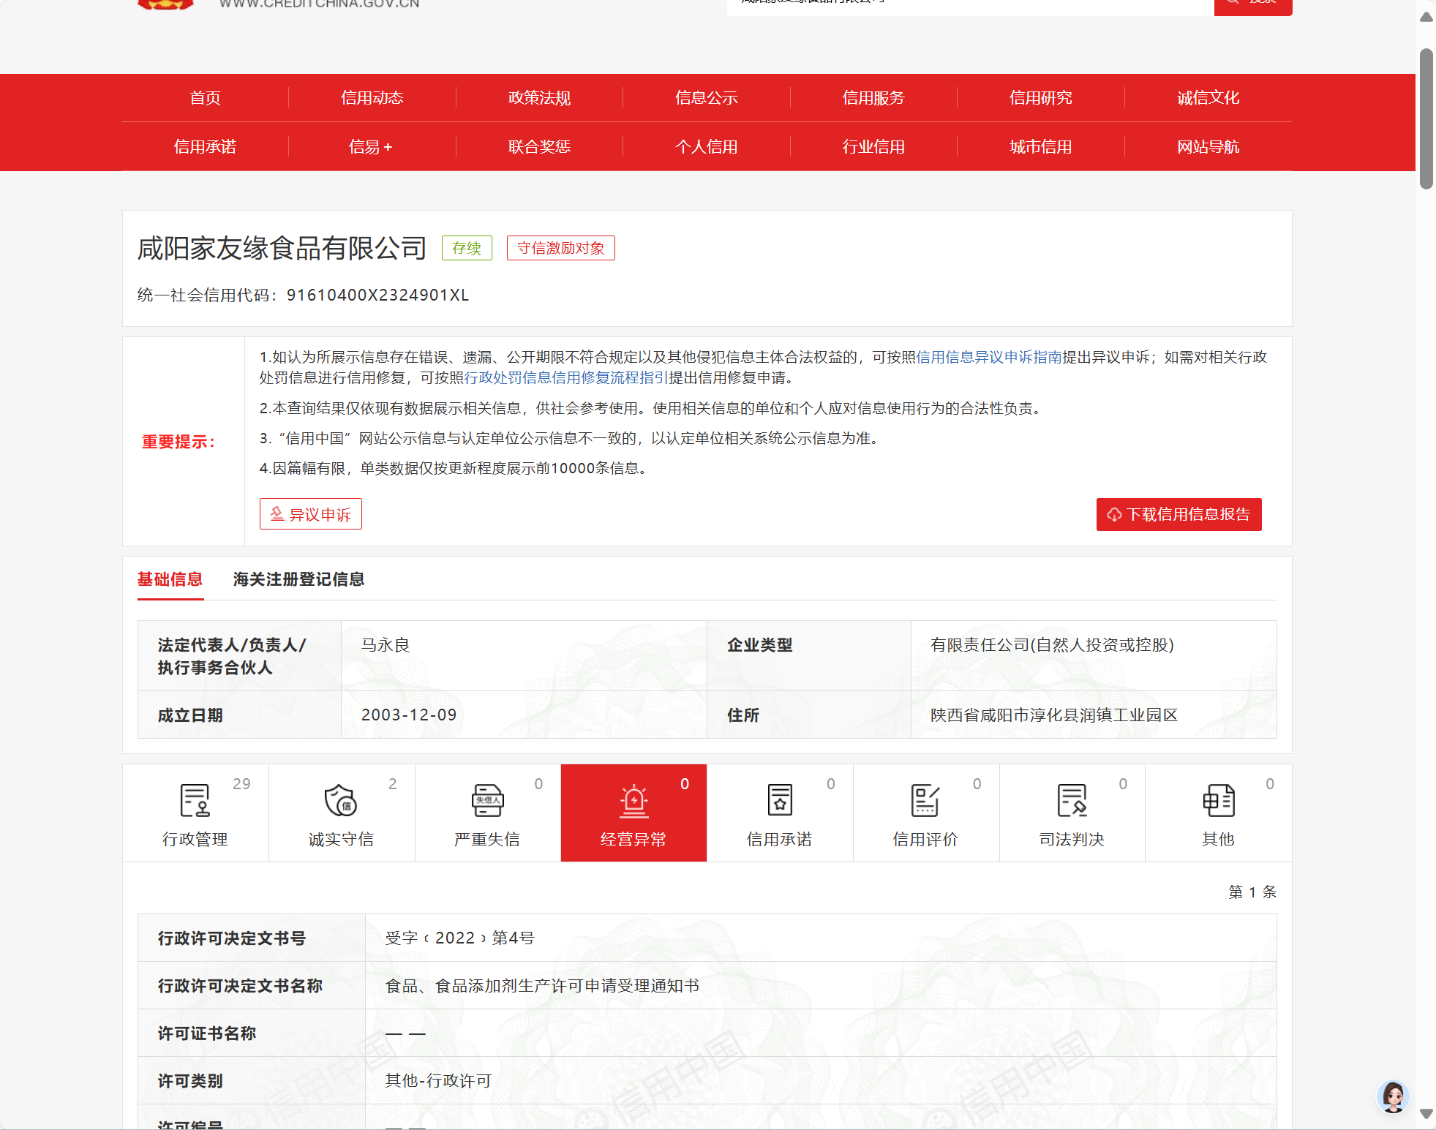
Task: Click the scrollbar down arrow
Action: point(1426,1113)
